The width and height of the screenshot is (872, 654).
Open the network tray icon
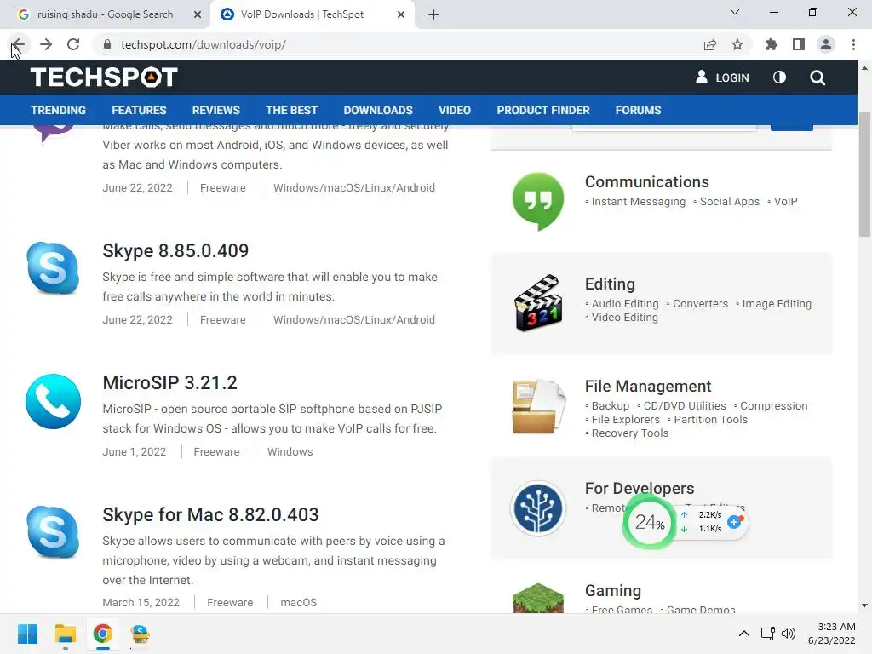(768, 634)
